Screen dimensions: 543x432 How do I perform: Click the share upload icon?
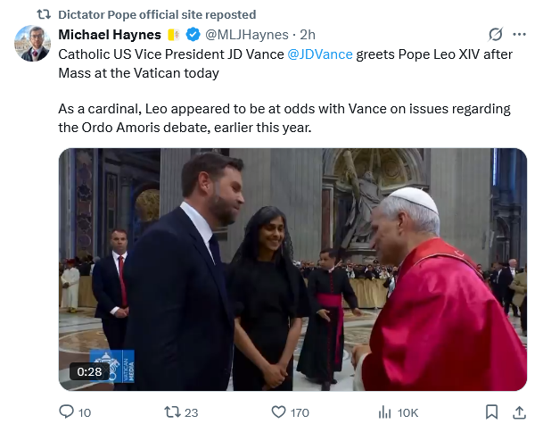coord(520,411)
